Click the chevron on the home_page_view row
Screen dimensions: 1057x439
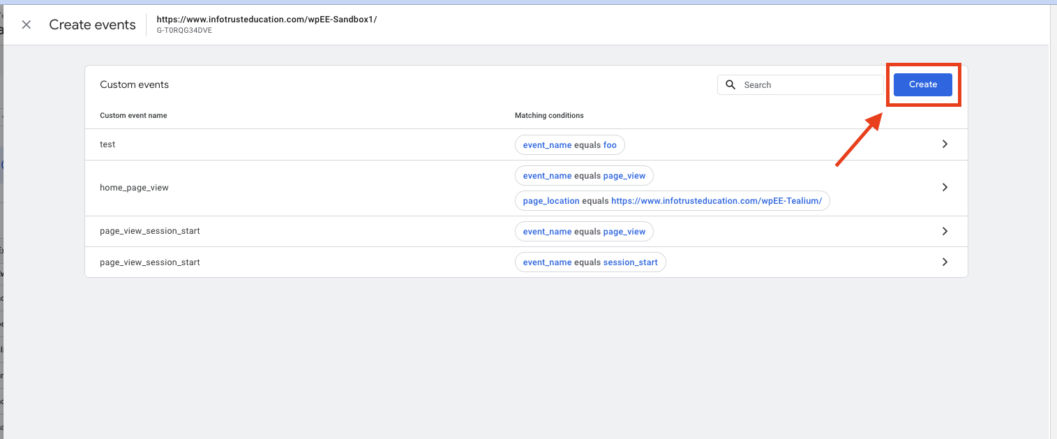coord(945,187)
